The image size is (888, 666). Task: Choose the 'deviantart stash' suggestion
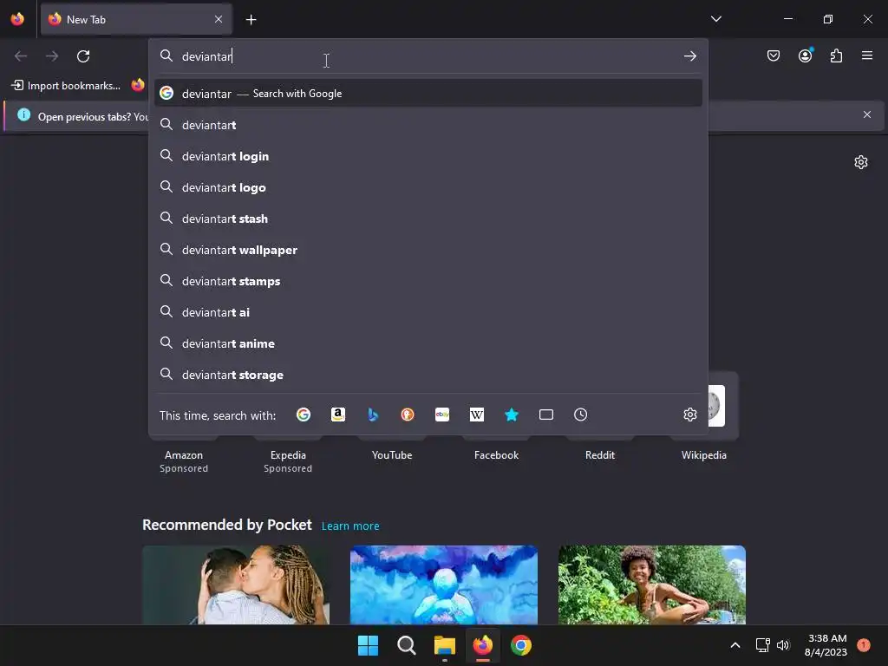coord(428,218)
